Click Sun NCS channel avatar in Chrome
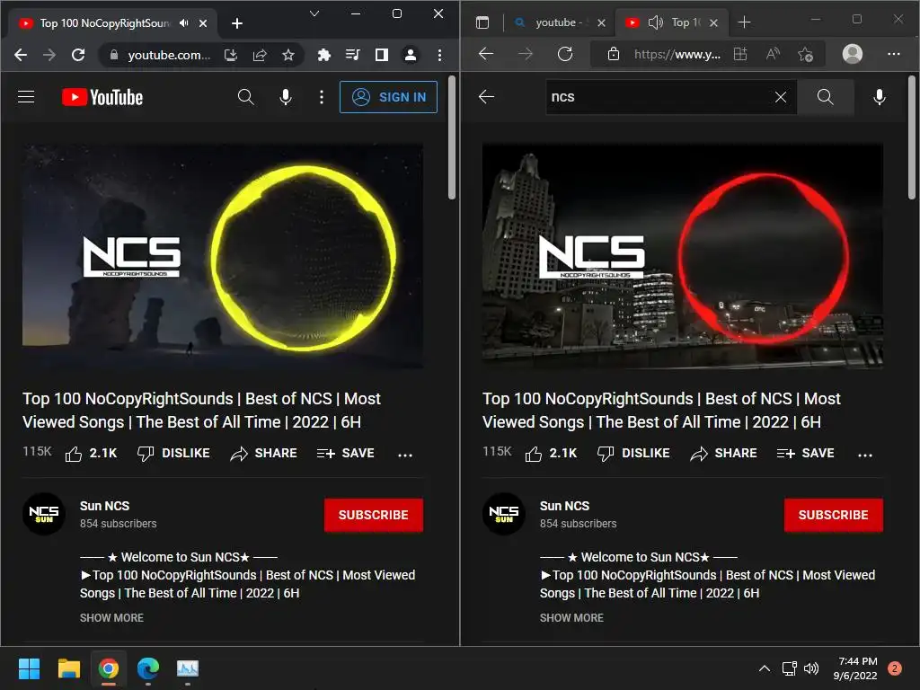Image resolution: width=920 pixels, height=690 pixels. click(x=44, y=514)
